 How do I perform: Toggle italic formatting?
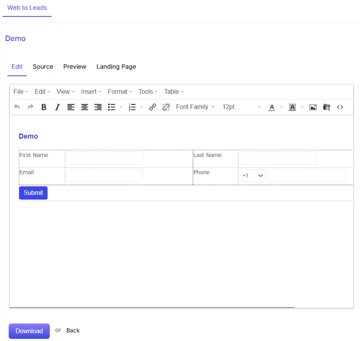(57, 107)
